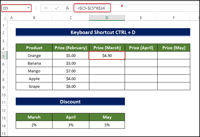Screen dimensions: 200x137
Task: Click inside the Name Box showing D5
Action: (x=13, y=8)
